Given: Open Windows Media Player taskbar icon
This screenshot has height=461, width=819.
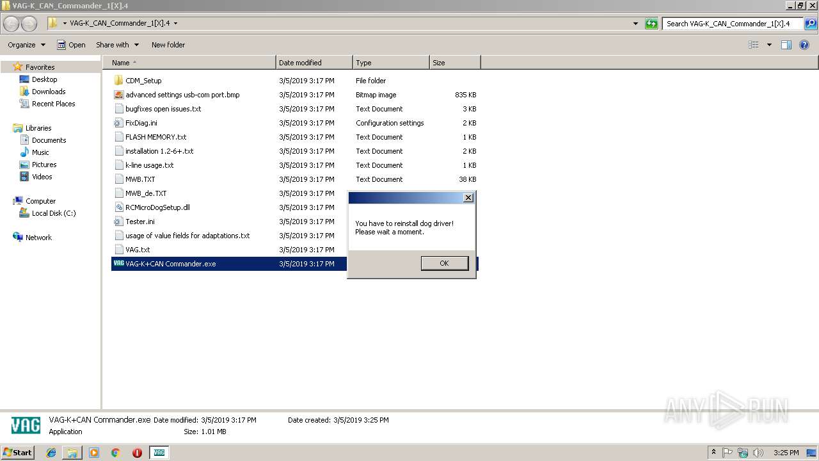Looking at the screenshot, I should (94, 453).
